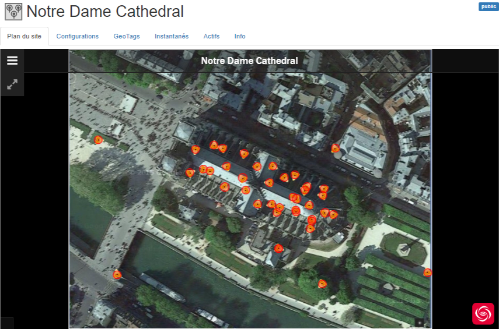Open the GeoTags tab
The image size is (499, 329).
click(127, 36)
